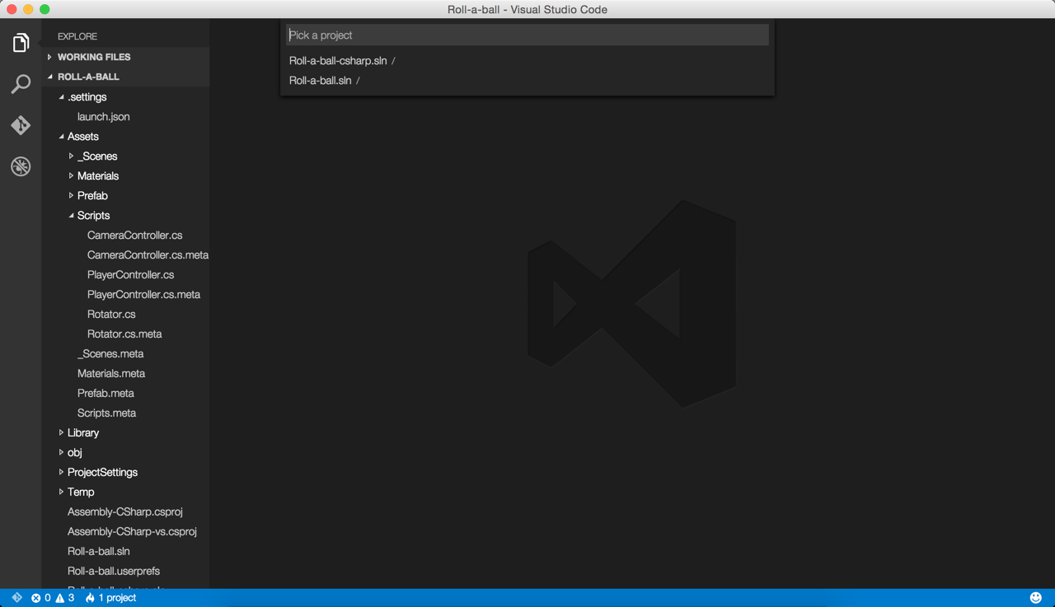Open Assembly-CSharp-vs.csproj file

(x=125, y=532)
